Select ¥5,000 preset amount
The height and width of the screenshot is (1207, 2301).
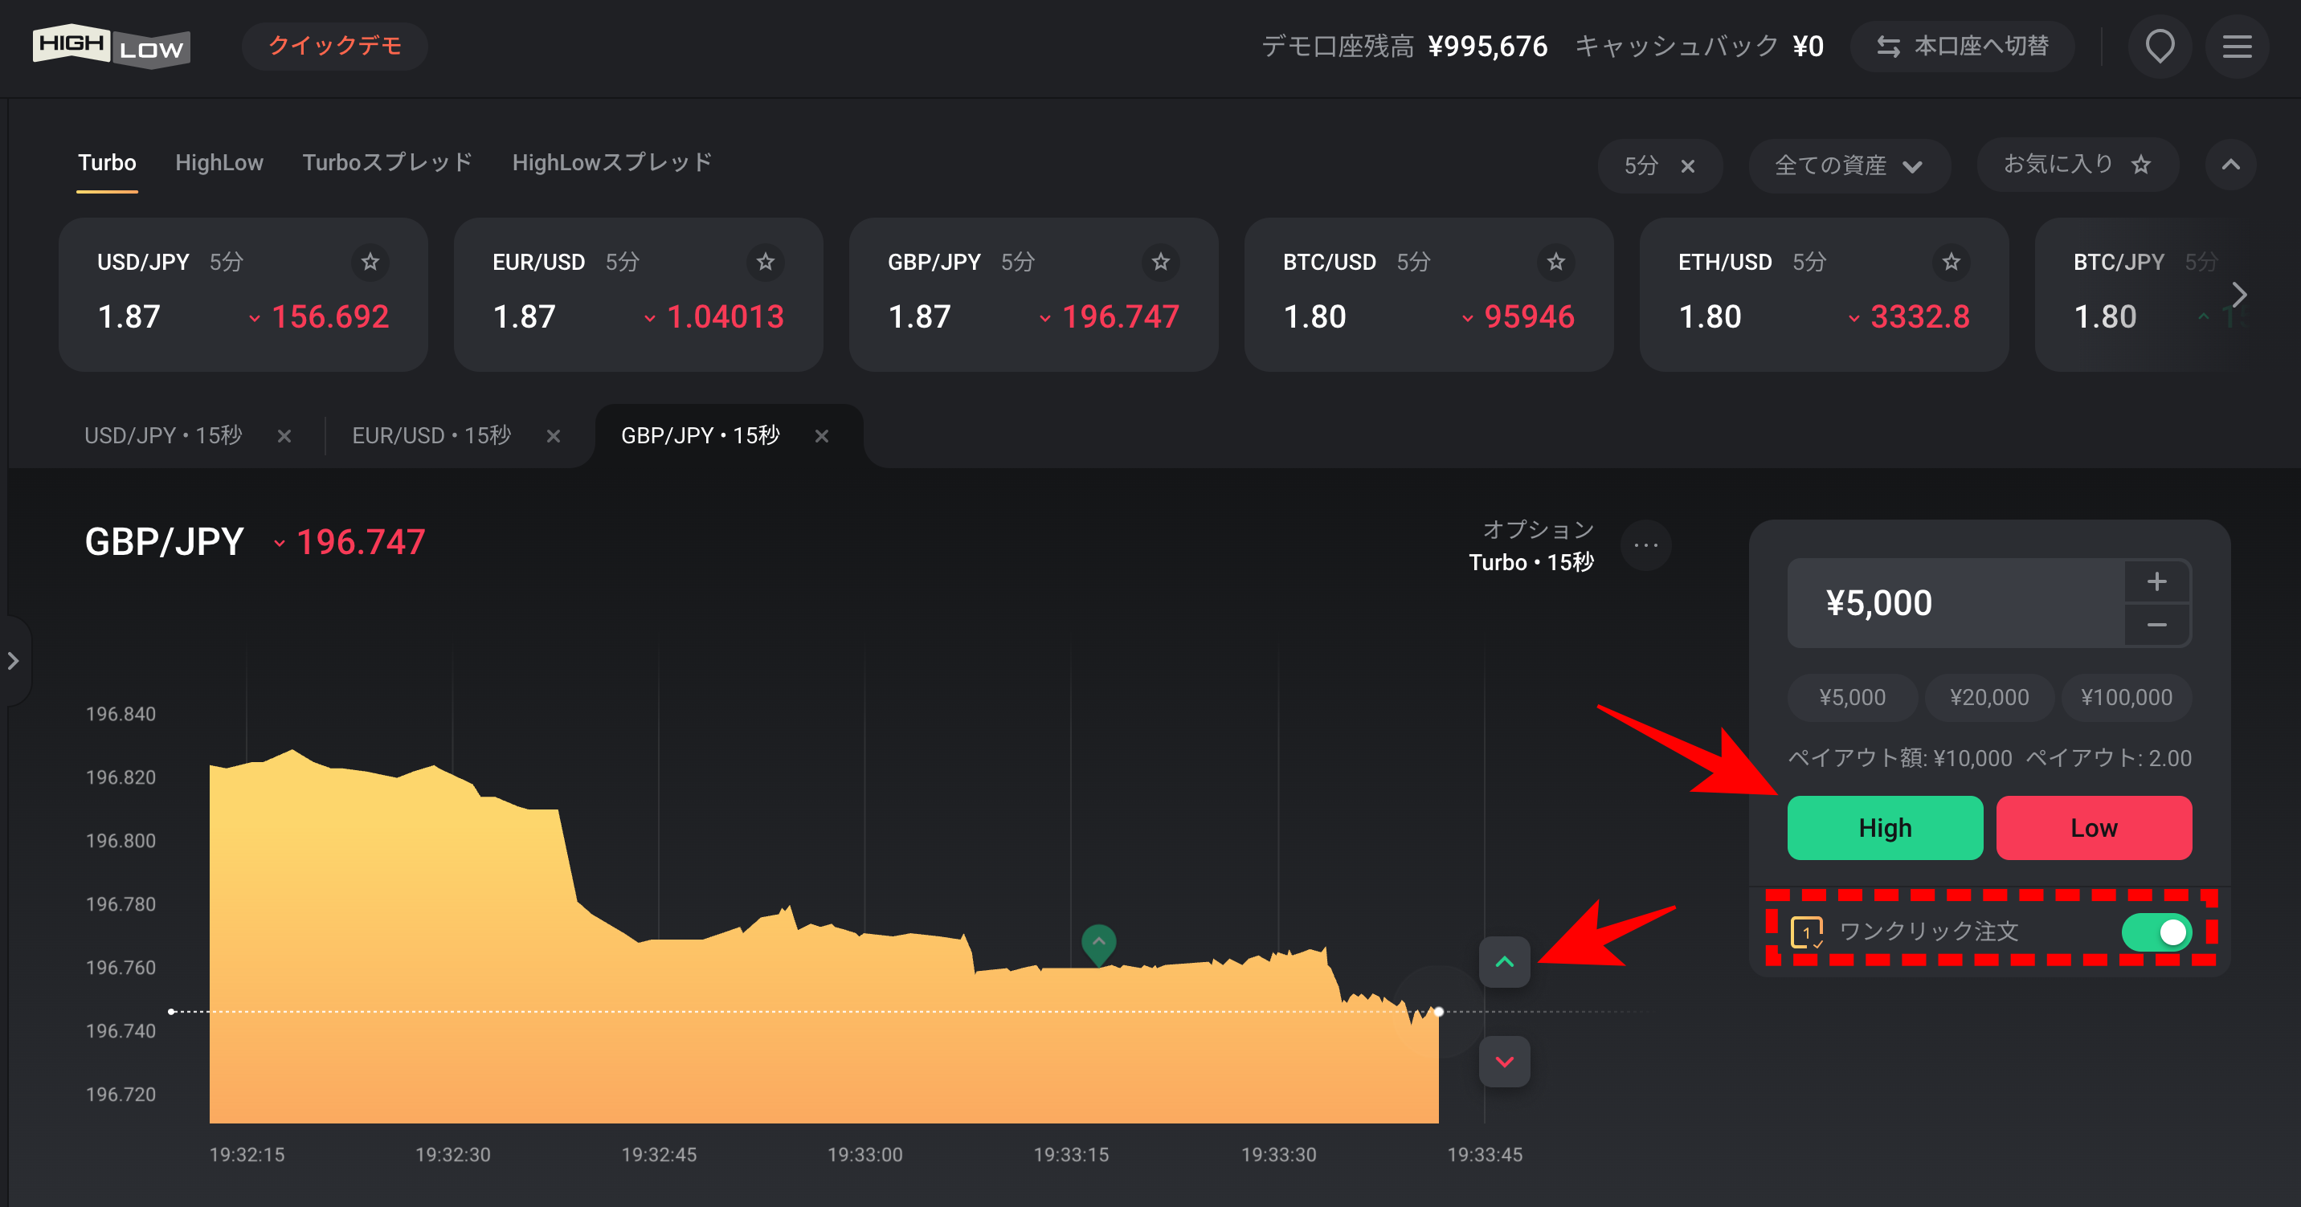(x=1852, y=697)
